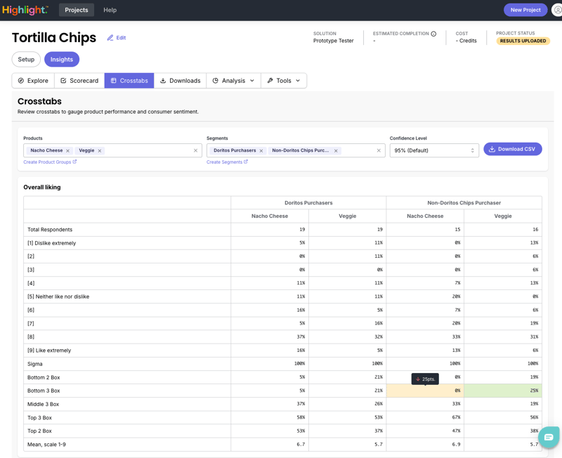562x458 pixels.
Task: Click the [1] Dislike extremely row label
Action: pos(51,243)
